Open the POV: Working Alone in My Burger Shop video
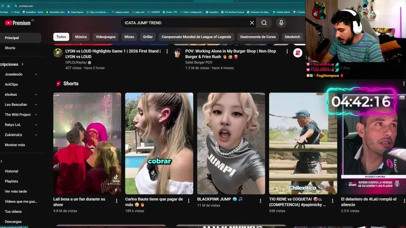This screenshot has height=228, width=406. tap(231, 54)
